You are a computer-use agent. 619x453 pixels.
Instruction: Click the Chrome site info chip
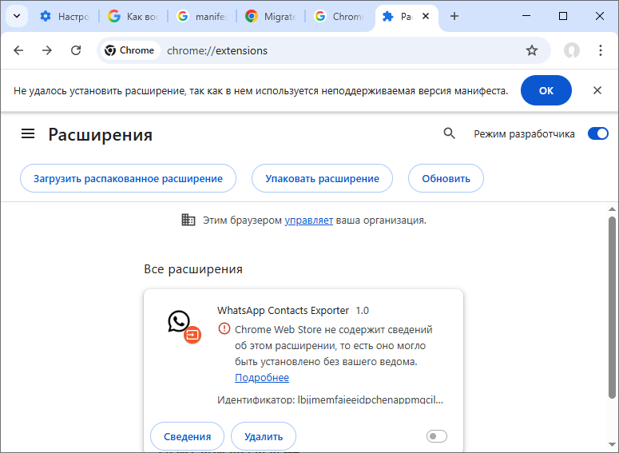click(130, 50)
